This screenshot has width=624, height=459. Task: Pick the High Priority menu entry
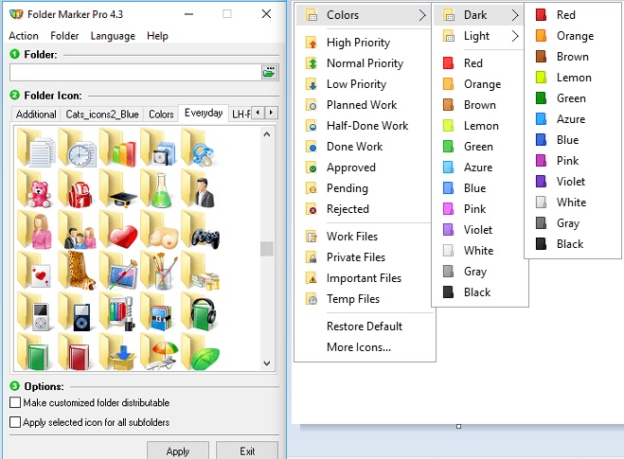(x=364, y=43)
